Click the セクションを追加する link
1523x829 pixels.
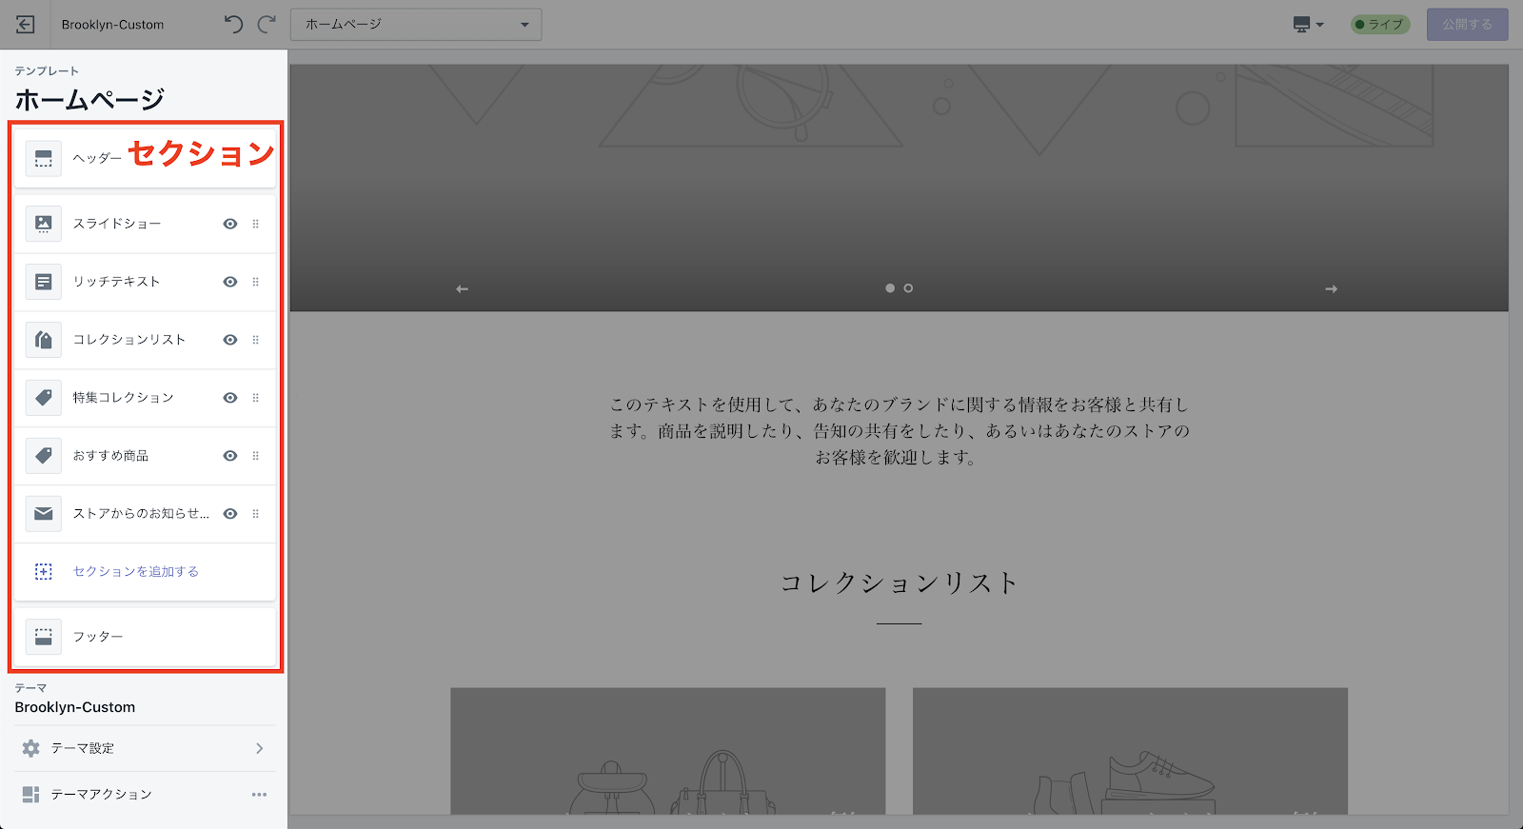(x=136, y=571)
